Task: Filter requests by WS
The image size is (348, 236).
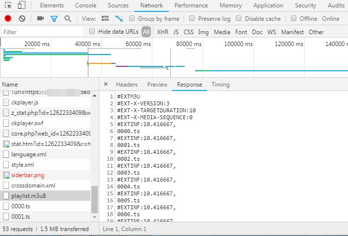Action: [272, 32]
